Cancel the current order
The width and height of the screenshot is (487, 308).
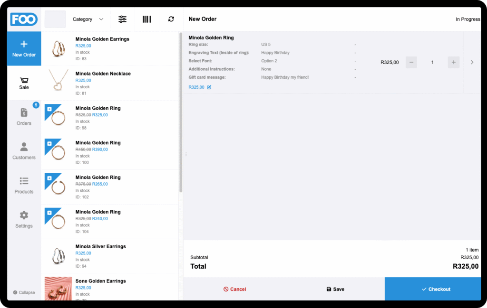coord(234,289)
